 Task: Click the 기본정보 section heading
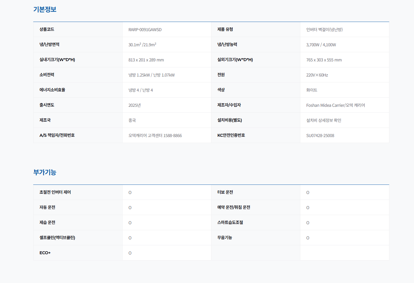[45, 9]
